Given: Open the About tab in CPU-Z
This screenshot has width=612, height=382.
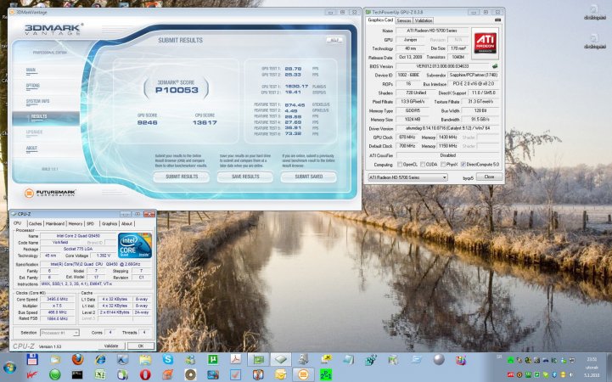Looking at the screenshot, I should coord(126,223).
